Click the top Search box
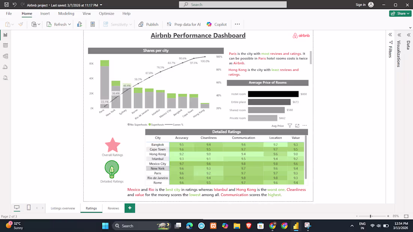 click(233, 5)
